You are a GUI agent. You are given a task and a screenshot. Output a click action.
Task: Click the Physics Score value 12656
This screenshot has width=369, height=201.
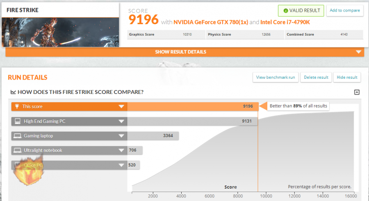(266, 34)
